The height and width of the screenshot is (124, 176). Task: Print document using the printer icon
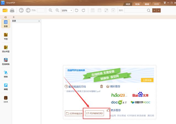[x=12, y=10]
